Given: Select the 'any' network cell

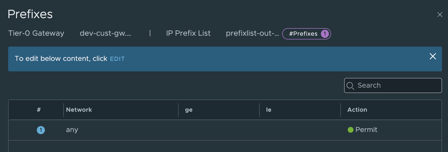Looking at the screenshot, I should pos(72,130).
